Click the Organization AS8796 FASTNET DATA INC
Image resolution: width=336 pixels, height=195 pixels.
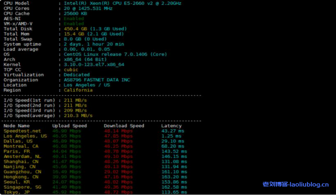[x=97, y=80]
